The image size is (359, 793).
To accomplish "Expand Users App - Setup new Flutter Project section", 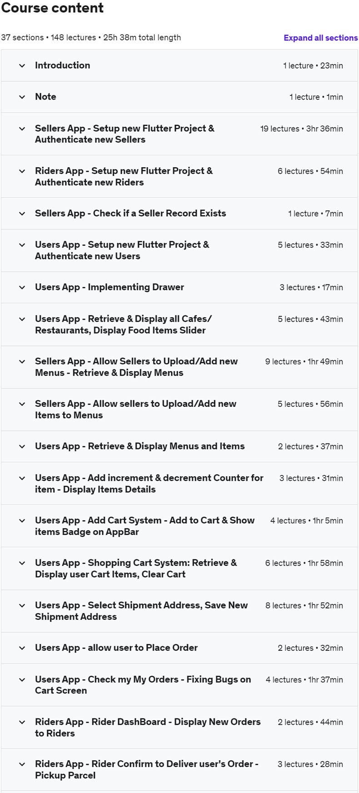I will pos(122,250).
